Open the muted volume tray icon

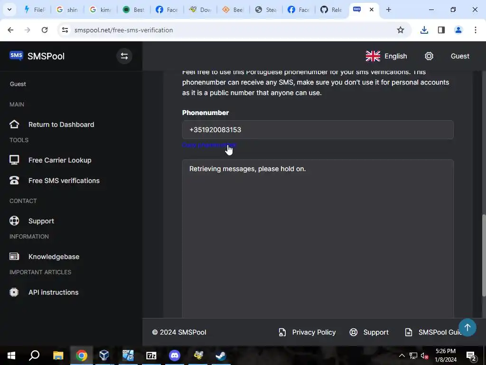tap(425, 355)
